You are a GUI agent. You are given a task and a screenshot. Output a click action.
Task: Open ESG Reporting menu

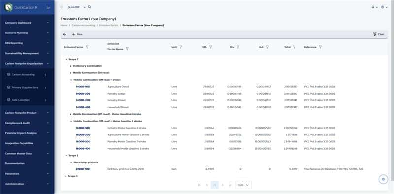point(27,43)
